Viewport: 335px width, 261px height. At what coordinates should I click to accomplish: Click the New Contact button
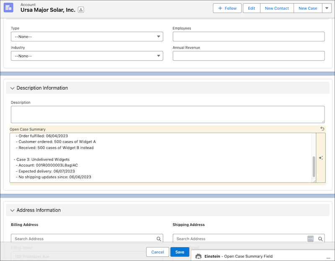(x=277, y=8)
